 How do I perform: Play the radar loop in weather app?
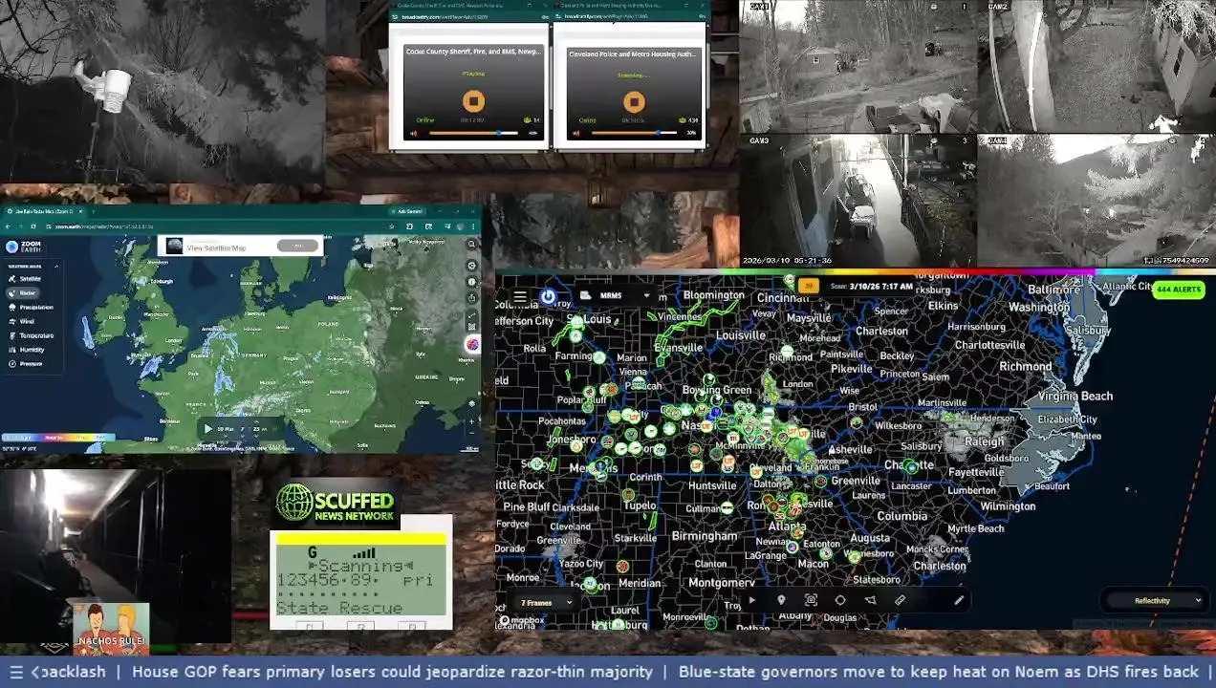[751, 600]
